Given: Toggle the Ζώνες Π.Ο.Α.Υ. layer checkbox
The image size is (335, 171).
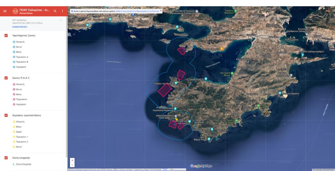Looking at the screenshot, I should click(6, 78).
